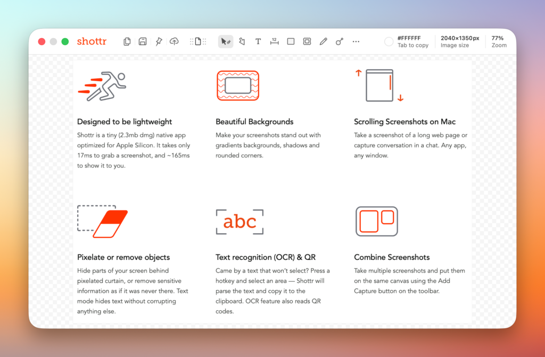Click the Save floppy disk icon
545x357 pixels.
point(143,41)
